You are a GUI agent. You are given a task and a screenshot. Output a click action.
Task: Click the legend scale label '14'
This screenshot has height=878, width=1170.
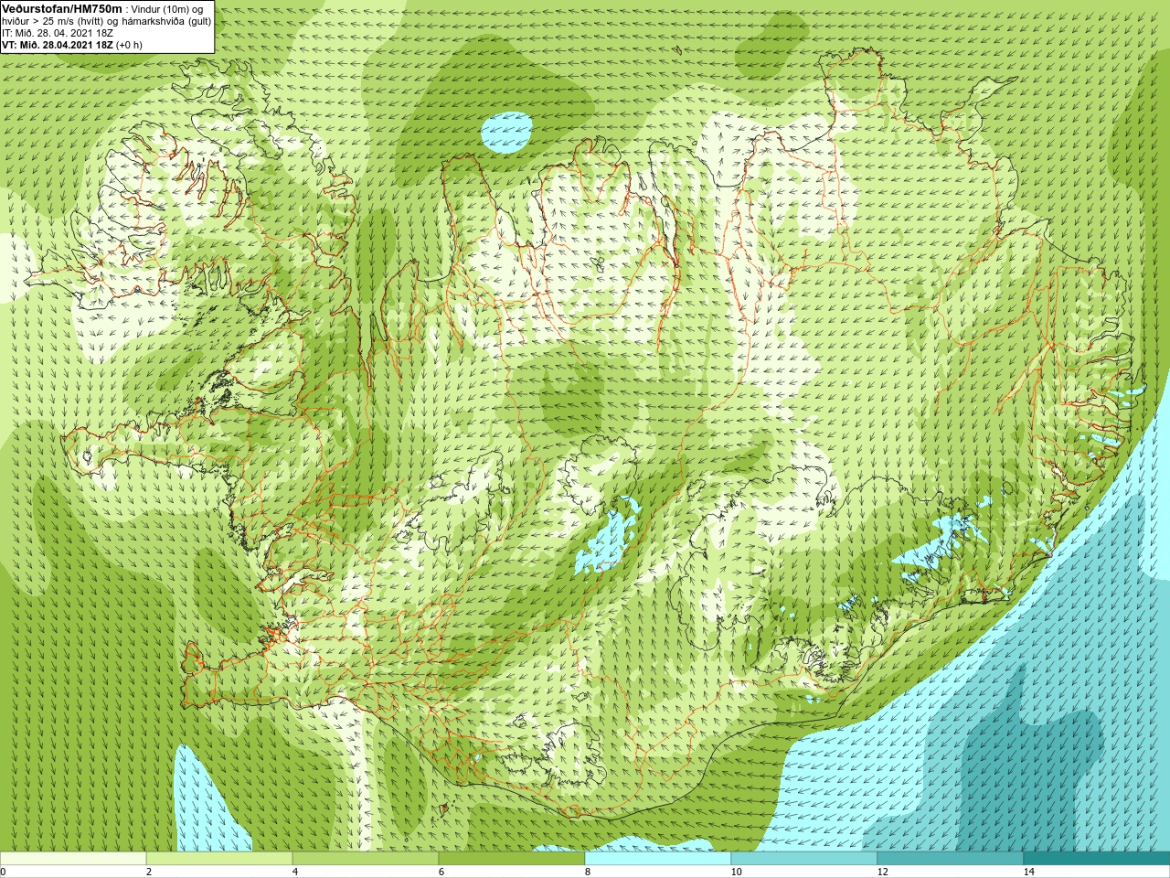(x=1028, y=872)
